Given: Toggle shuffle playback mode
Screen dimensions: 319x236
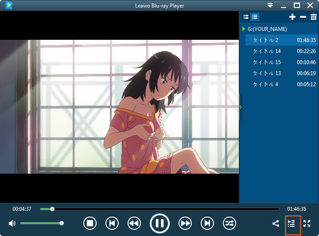Looking at the screenshot, I should point(230,223).
